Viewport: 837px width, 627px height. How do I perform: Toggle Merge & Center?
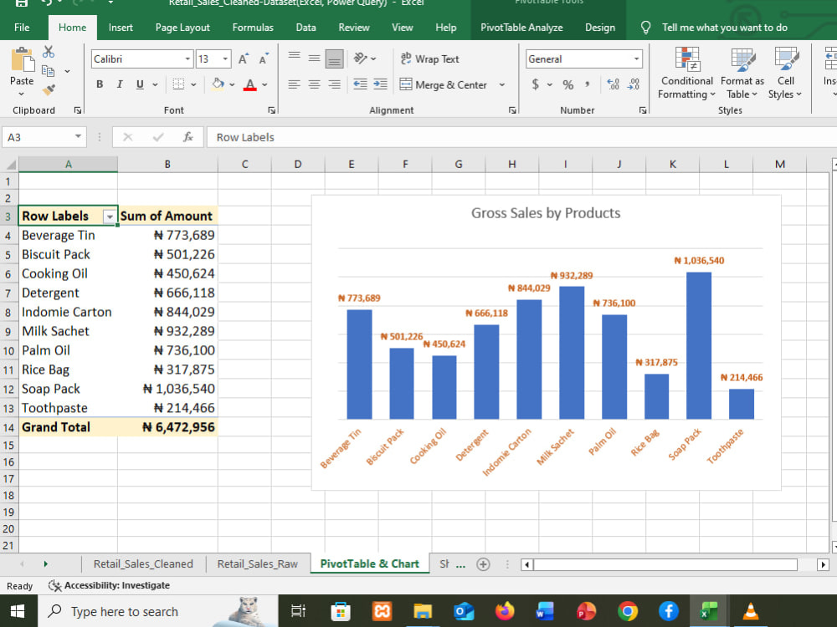[x=444, y=84]
